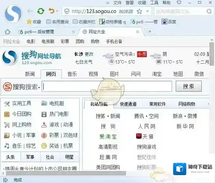Screen dimensions: 215x183
Task: Select the 音乐 search category tab
Action: (x=72, y=74)
